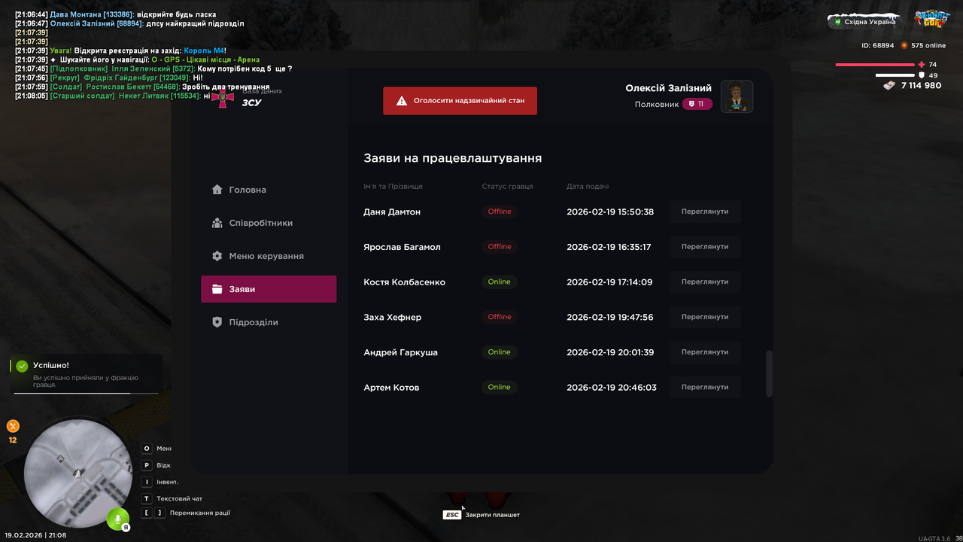View application of Артем Котов
This screenshot has width=963, height=542.
(x=705, y=387)
